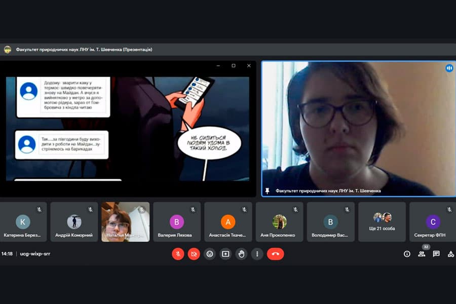Turn on the camera button
Screen dimensions: 456x304
(x=194, y=254)
